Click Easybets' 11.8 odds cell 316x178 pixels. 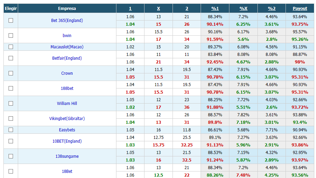(x=187, y=130)
